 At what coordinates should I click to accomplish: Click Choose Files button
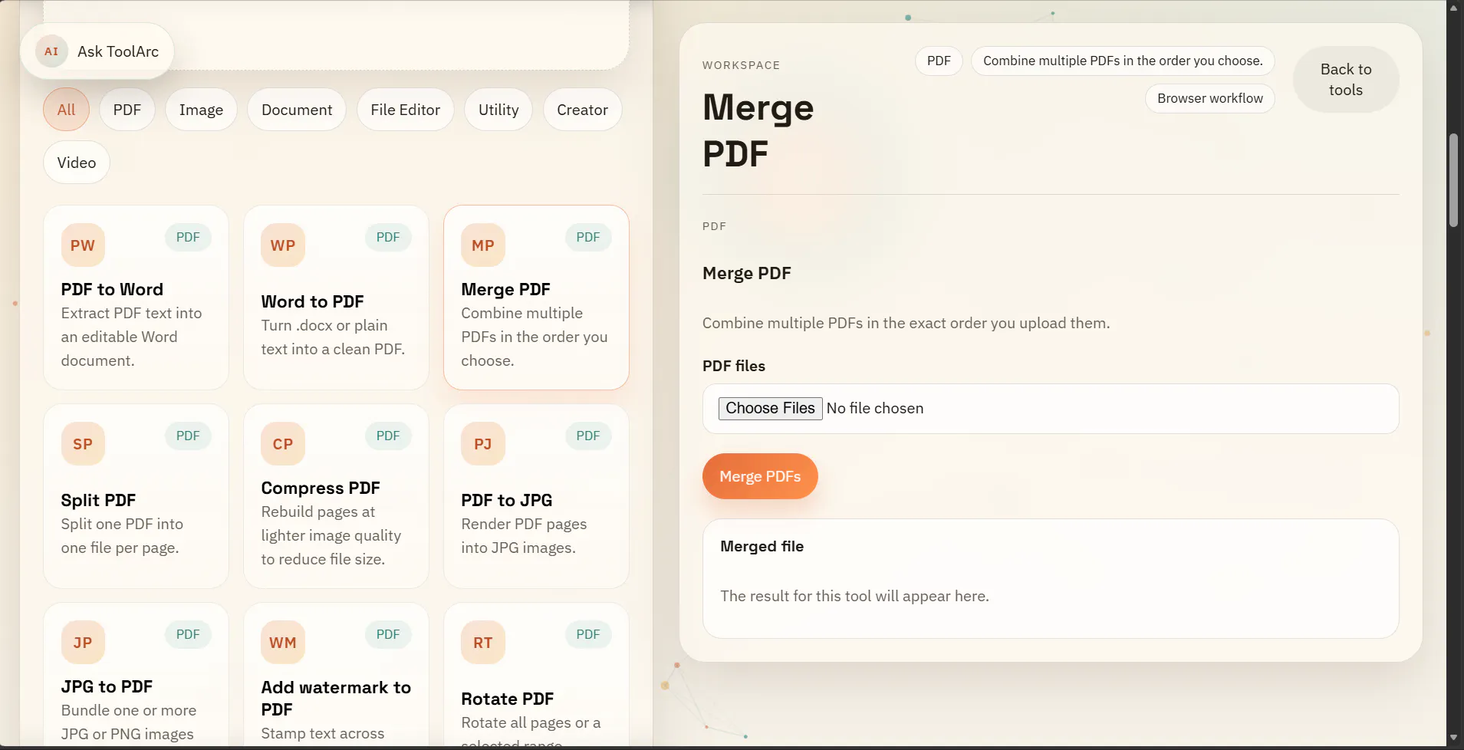pyautogui.click(x=770, y=408)
